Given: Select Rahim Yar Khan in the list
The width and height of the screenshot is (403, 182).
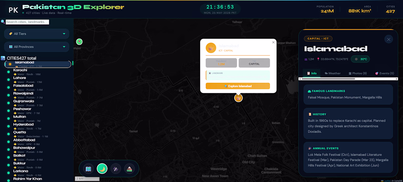Looking at the screenshot, I should coord(38,179).
